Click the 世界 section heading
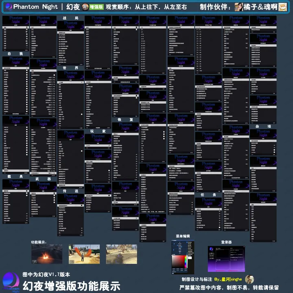 70,68
